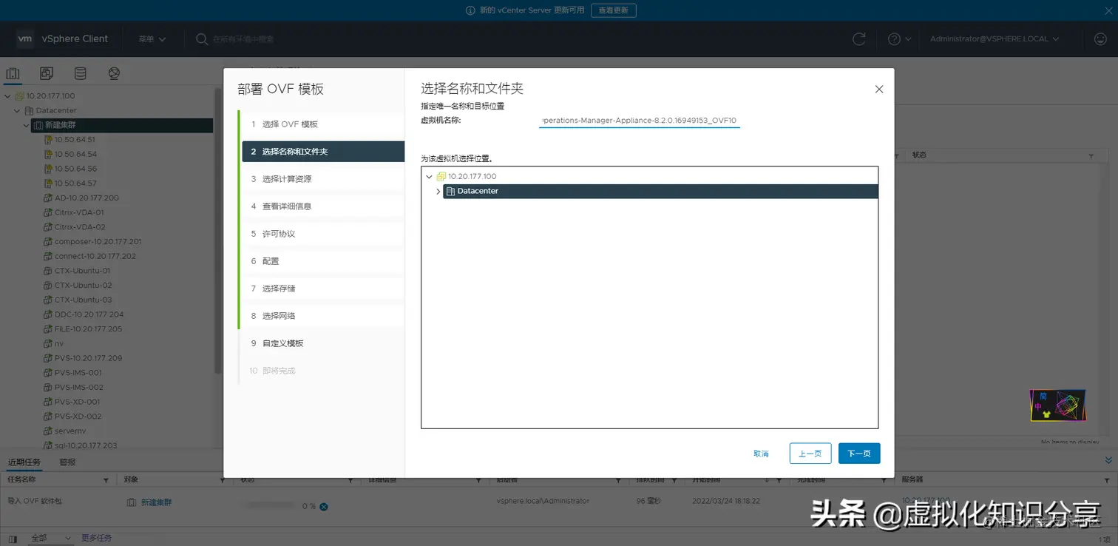Viewport: 1118px width, 546px height.
Task: Click the virtual machine name input field
Action: coord(639,120)
